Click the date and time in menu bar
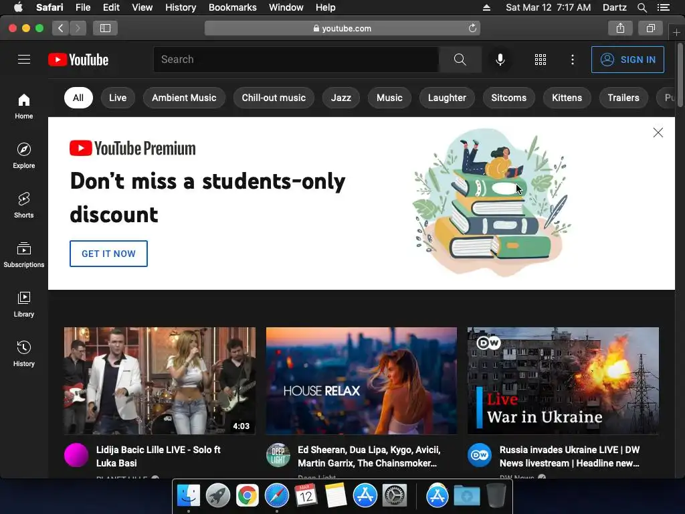Viewport: 685px width, 514px height. pyautogui.click(x=549, y=7)
